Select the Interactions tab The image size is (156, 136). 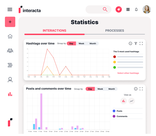coord(54,30)
